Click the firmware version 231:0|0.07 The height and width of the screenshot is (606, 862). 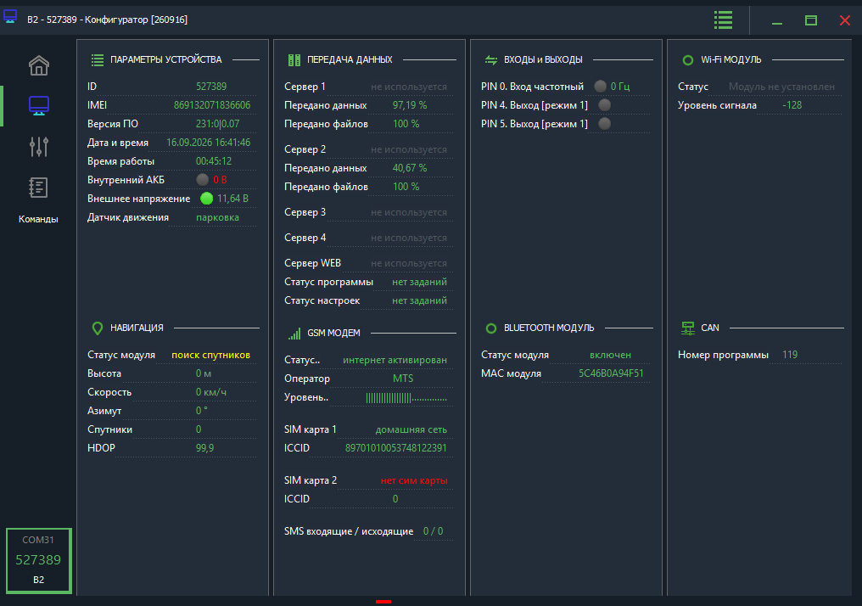click(218, 124)
